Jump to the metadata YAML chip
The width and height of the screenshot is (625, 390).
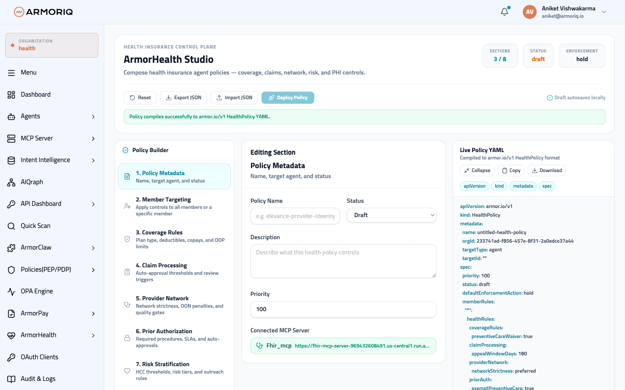click(523, 186)
